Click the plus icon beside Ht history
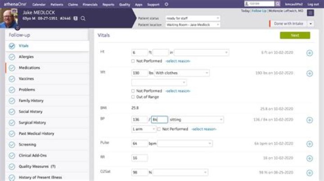The image size is (324, 181). point(310,53)
